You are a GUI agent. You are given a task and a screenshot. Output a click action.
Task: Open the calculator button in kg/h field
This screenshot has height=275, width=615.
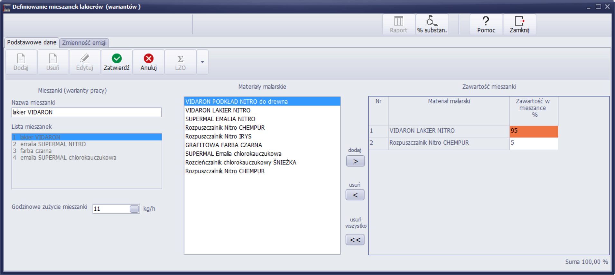click(x=135, y=209)
